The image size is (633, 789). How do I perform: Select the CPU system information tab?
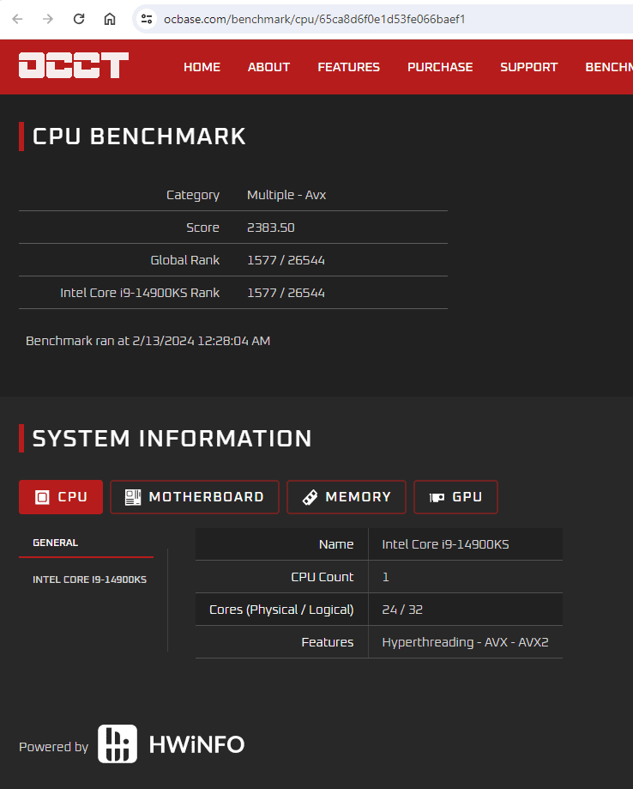[x=61, y=497]
